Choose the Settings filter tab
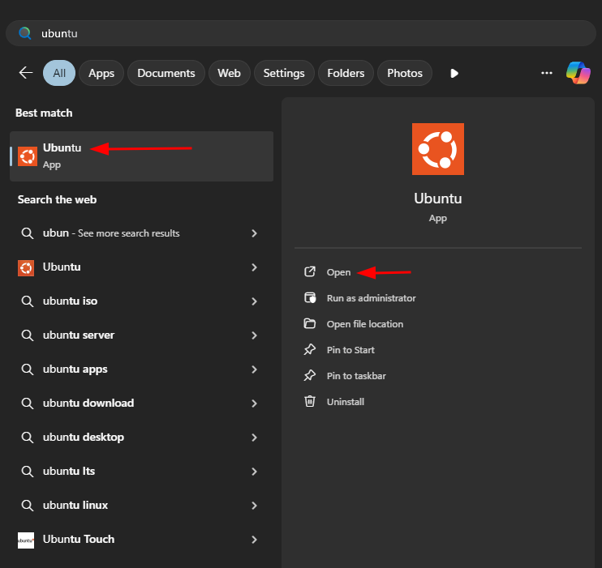The height and width of the screenshot is (568, 602). [x=284, y=73]
